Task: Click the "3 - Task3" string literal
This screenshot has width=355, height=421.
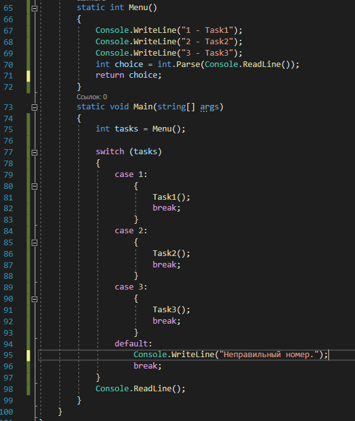Action: coord(208,53)
